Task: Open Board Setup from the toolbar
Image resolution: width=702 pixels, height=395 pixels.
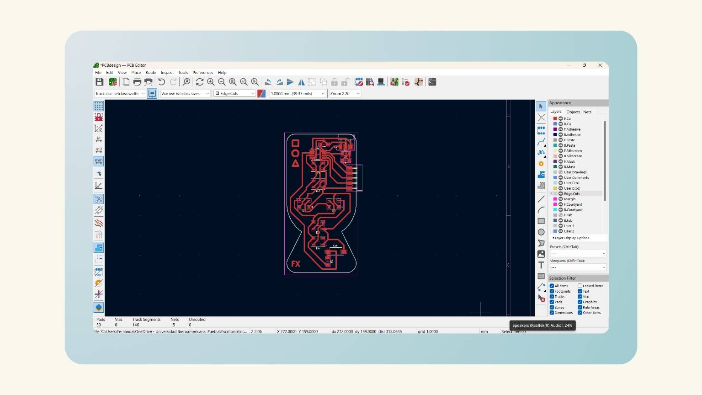Action: point(113,82)
